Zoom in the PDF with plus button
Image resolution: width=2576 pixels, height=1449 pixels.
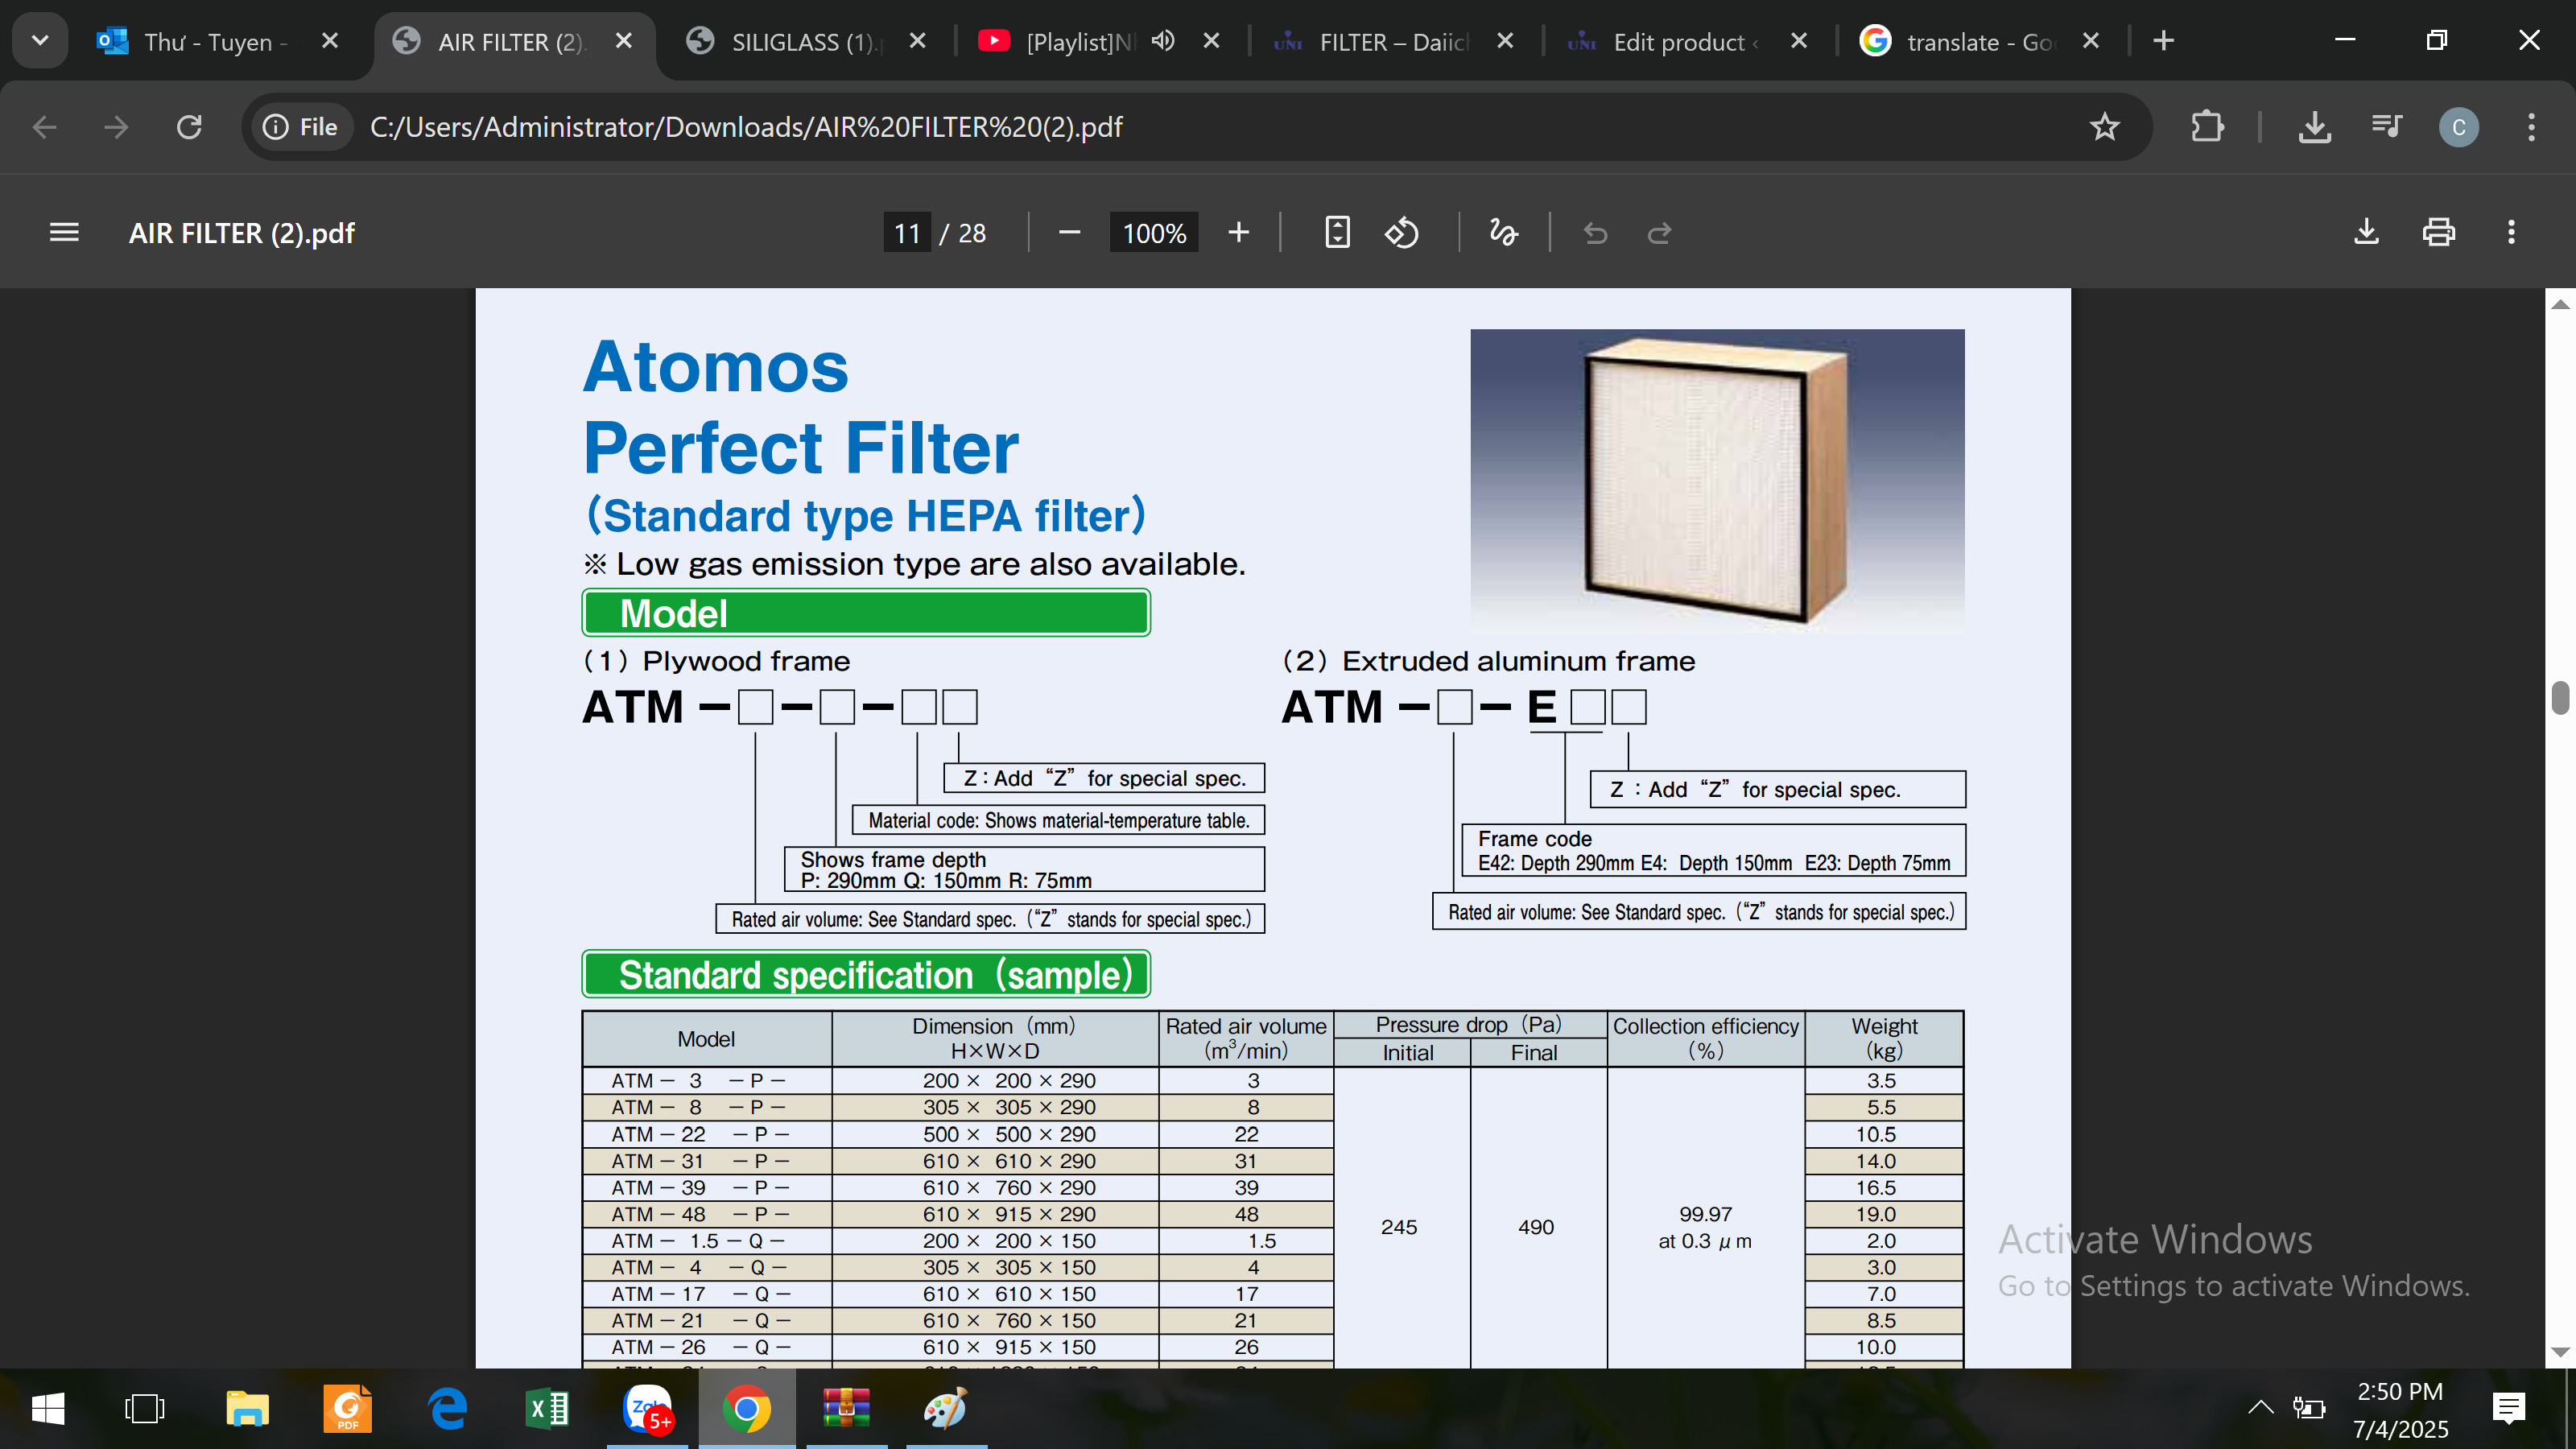tap(1238, 233)
